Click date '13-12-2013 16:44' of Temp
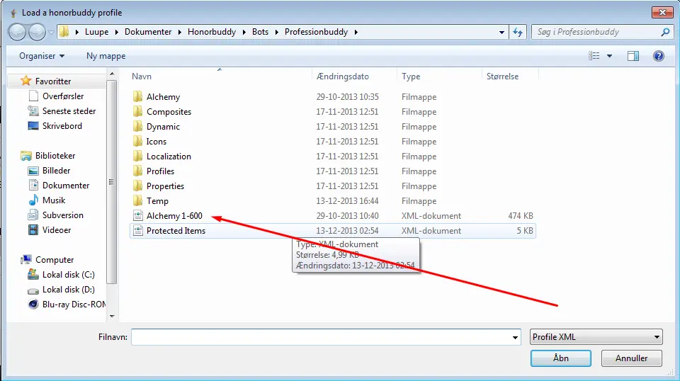 tap(347, 200)
